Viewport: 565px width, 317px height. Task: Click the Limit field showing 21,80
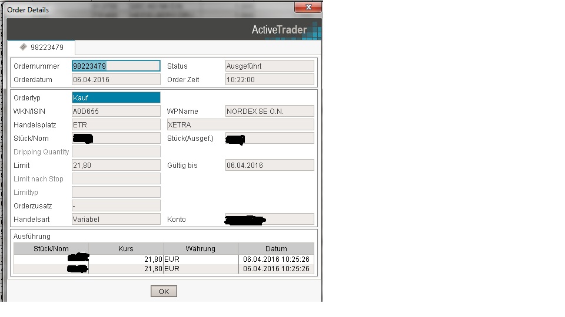(116, 166)
